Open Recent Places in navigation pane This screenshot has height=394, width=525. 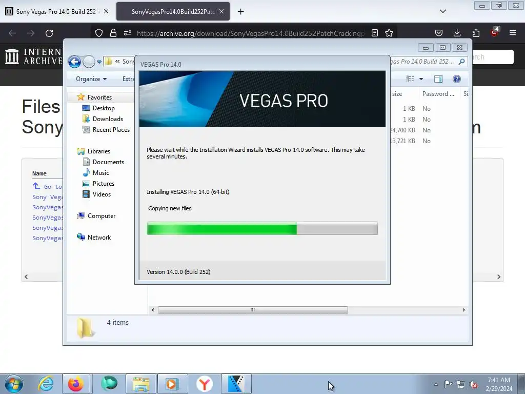pos(111,130)
